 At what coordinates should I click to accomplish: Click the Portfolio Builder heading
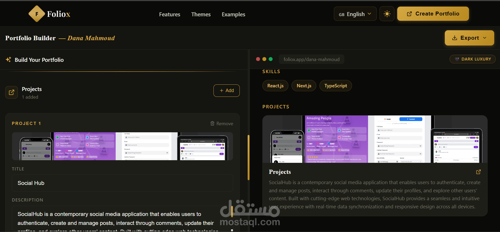30,38
